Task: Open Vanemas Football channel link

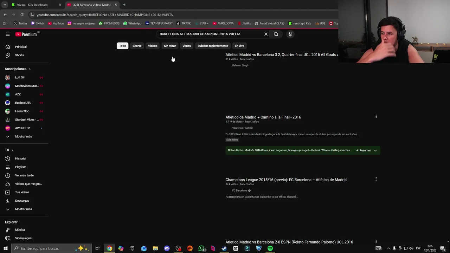Action: [x=242, y=128]
